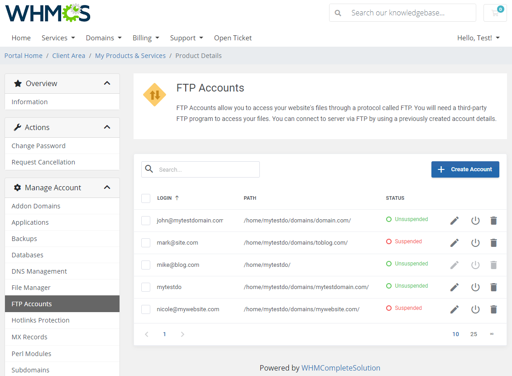The height and width of the screenshot is (376, 512).
Task: Delete the mytestdo FTP account via trash icon
Action: (x=493, y=287)
